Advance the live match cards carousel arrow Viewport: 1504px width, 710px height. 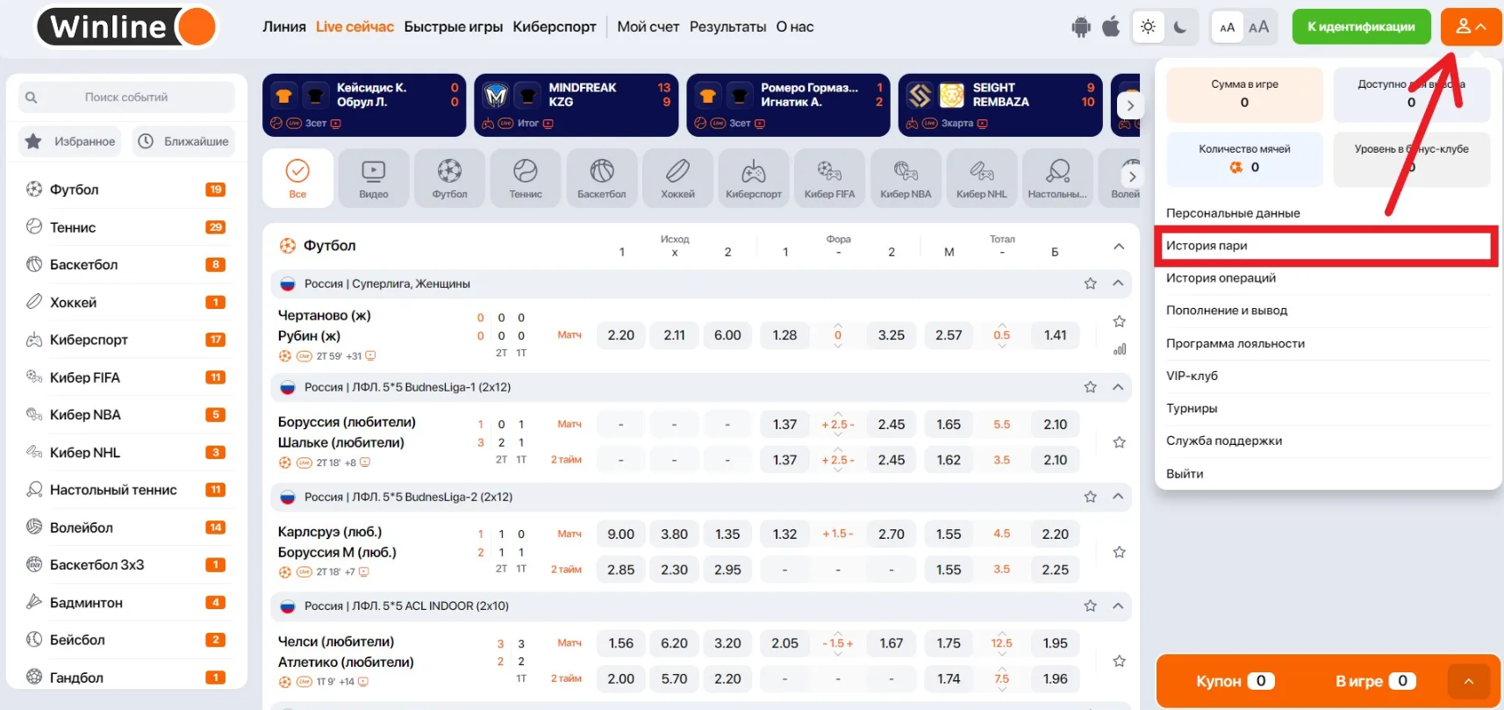[x=1130, y=105]
